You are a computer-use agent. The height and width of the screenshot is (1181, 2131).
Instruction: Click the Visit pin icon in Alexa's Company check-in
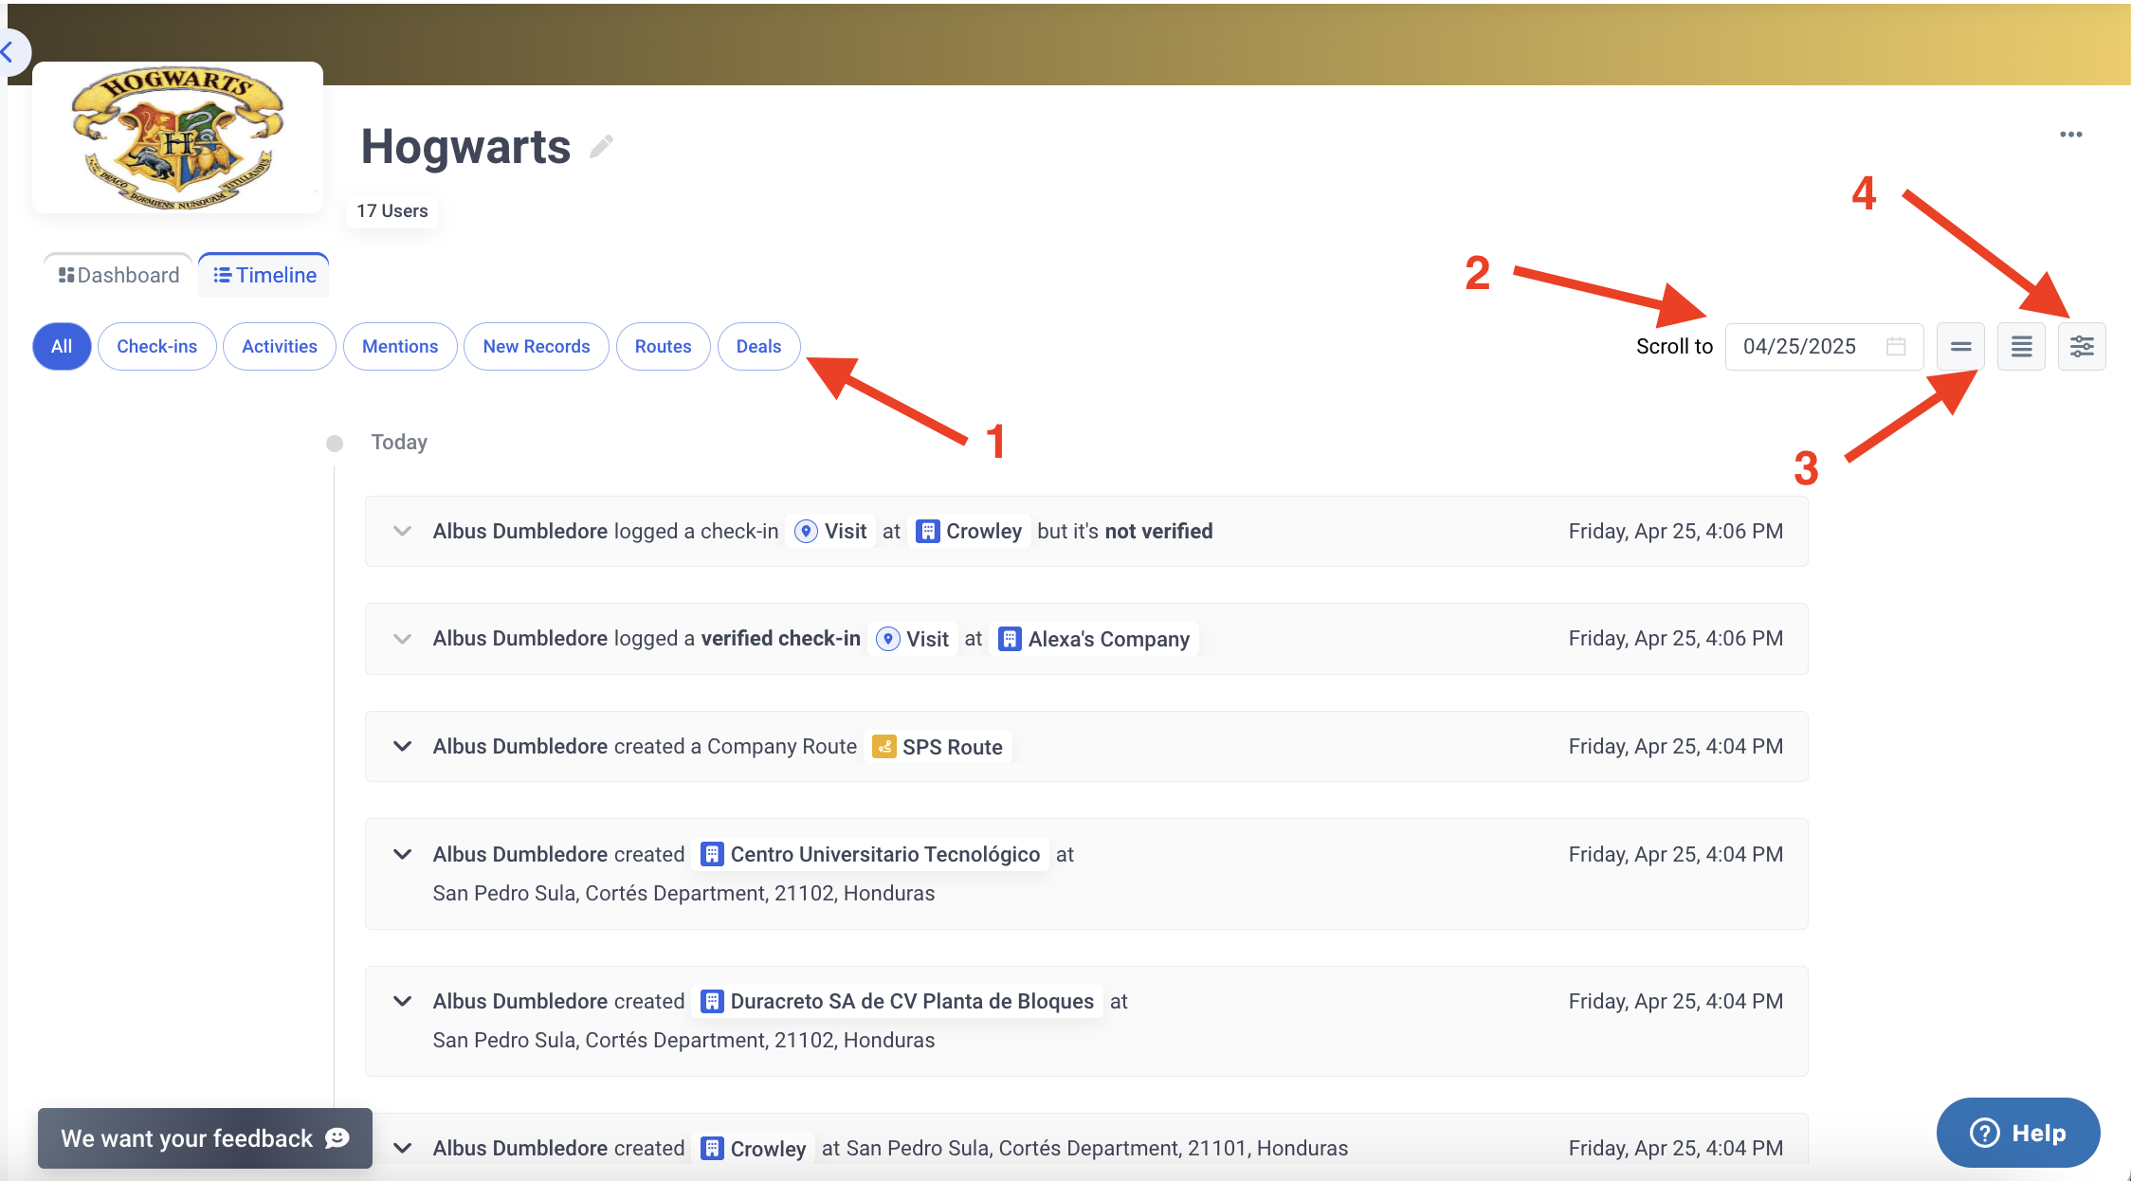[887, 639]
